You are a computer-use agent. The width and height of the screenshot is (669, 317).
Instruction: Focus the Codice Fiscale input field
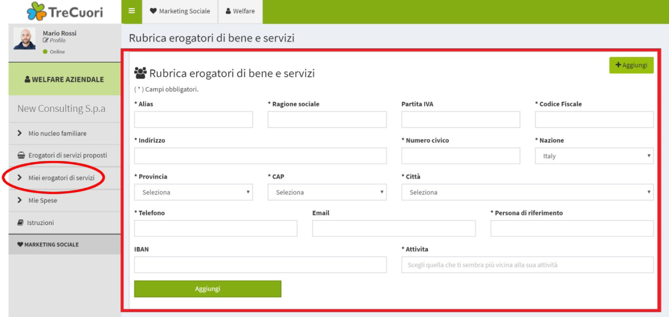pos(594,119)
